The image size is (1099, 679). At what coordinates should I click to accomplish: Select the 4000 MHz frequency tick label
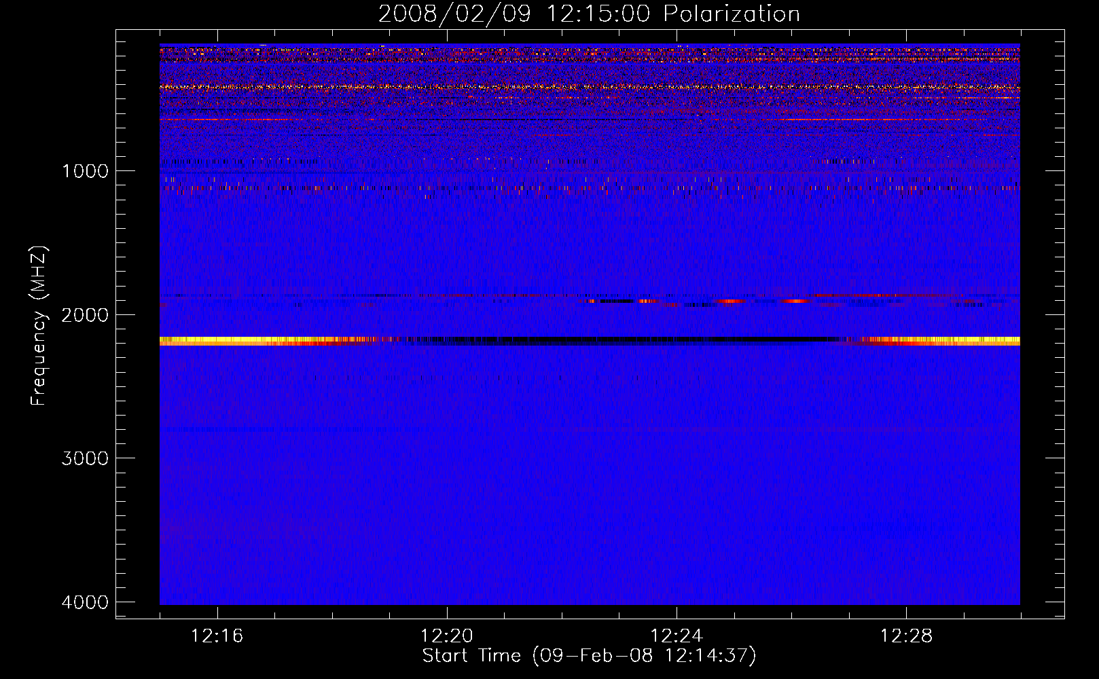(85, 602)
